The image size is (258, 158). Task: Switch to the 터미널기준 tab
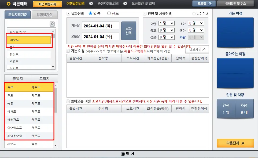pyautogui.click(x=45, y=15)
